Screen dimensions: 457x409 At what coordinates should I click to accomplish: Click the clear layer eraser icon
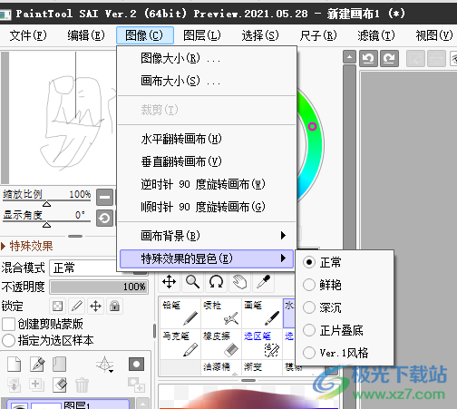[60, 385]
